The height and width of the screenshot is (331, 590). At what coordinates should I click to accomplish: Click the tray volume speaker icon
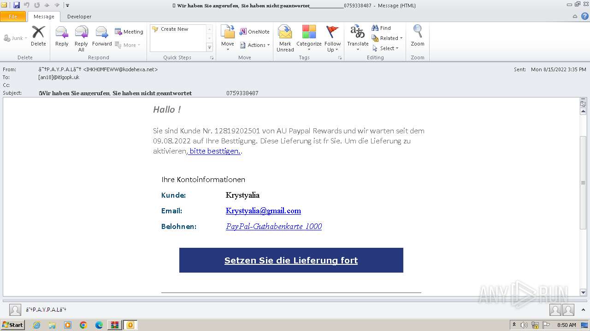click(525, 325)
